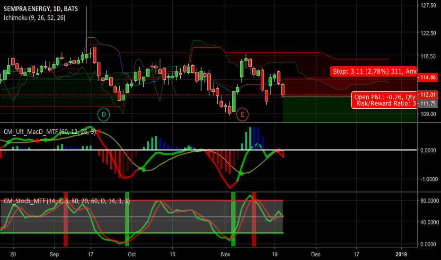Click the 112.01 current price tag

point(428,95)
